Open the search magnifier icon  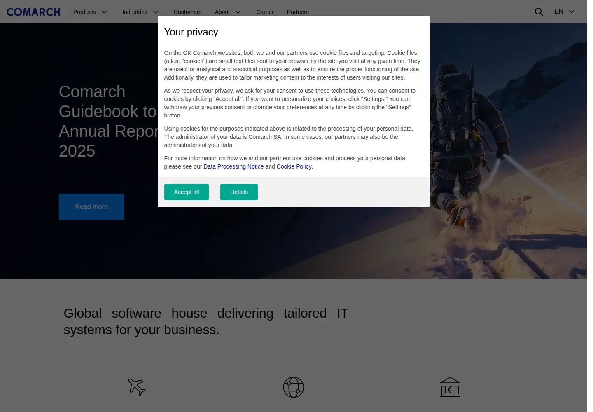coord(539,12)
